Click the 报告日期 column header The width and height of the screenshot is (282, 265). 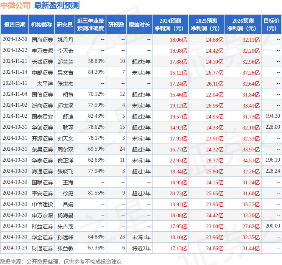pos(14,25)
